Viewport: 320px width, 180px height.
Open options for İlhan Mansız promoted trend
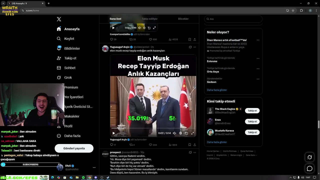258,40
